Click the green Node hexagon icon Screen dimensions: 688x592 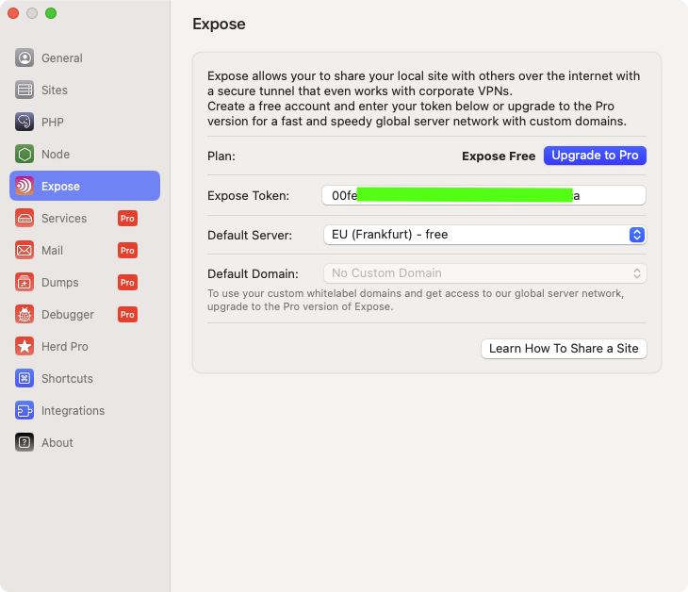[25, 154]
